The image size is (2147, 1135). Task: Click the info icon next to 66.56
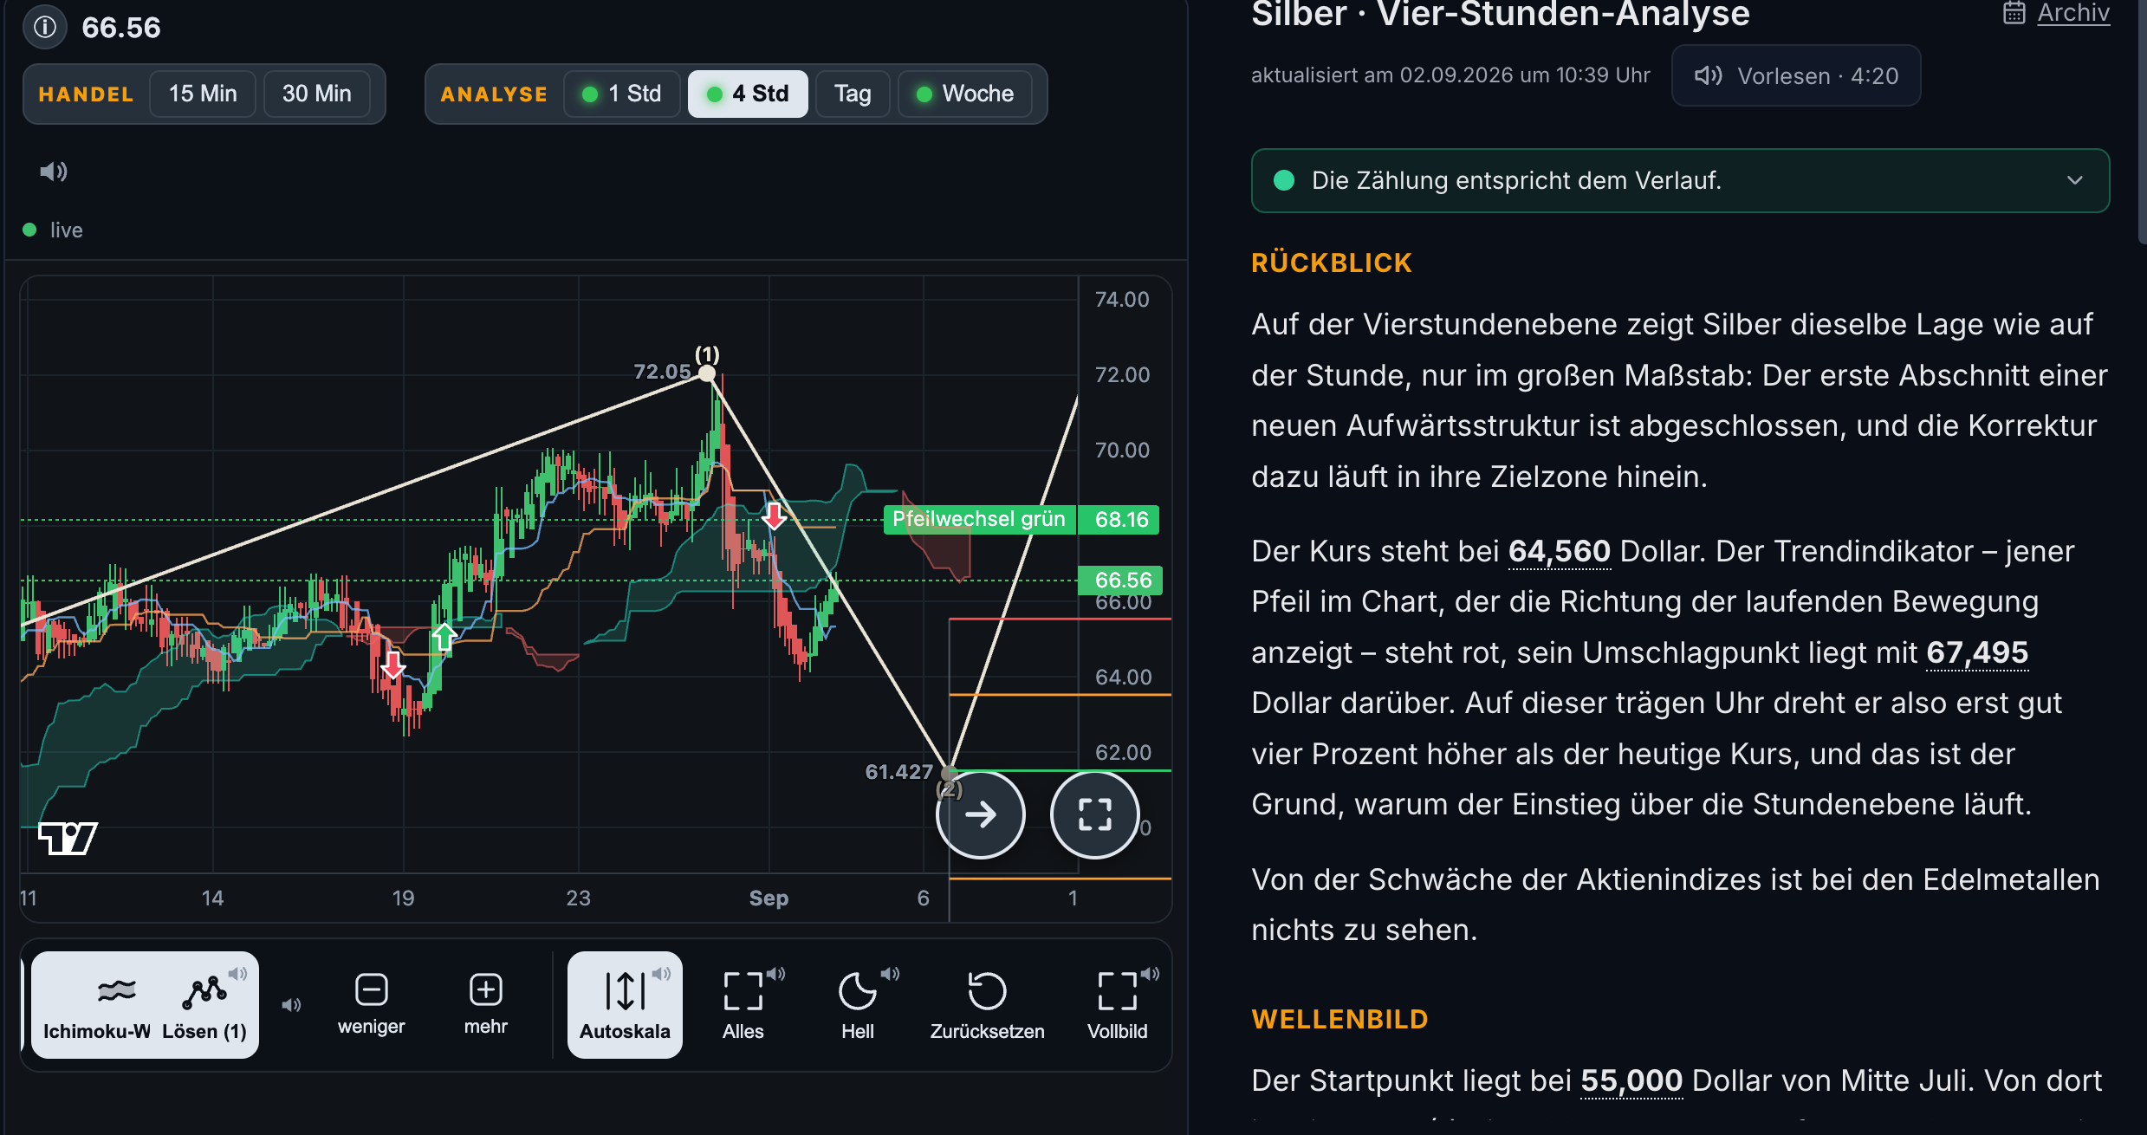[45, 28]
